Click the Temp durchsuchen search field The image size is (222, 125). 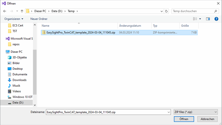click(192, 11)
